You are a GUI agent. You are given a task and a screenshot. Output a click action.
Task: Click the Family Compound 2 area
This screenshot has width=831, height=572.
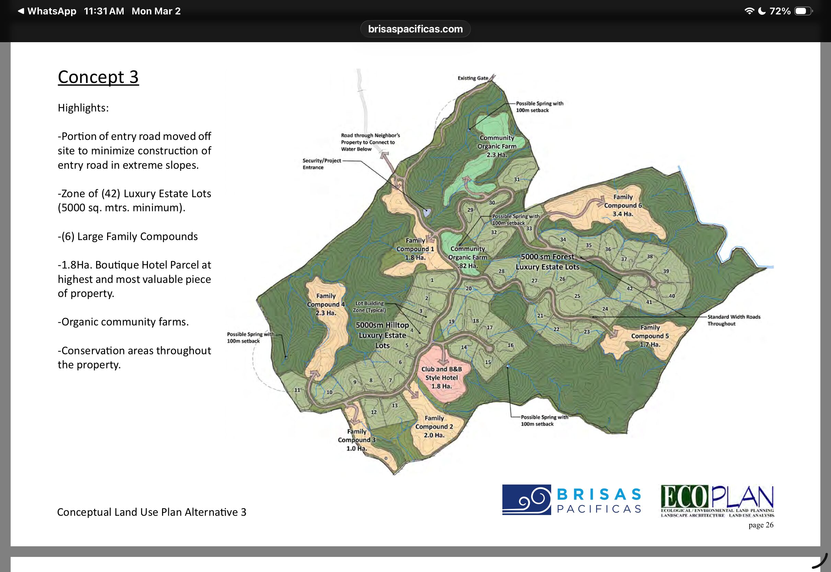[x=434, y=427]
